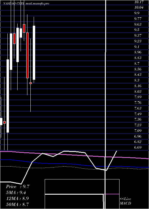The height and width of the screenshot is (209, 149).
Task: Click the 9.37 price axis label
Action: (x=138, y=36)
